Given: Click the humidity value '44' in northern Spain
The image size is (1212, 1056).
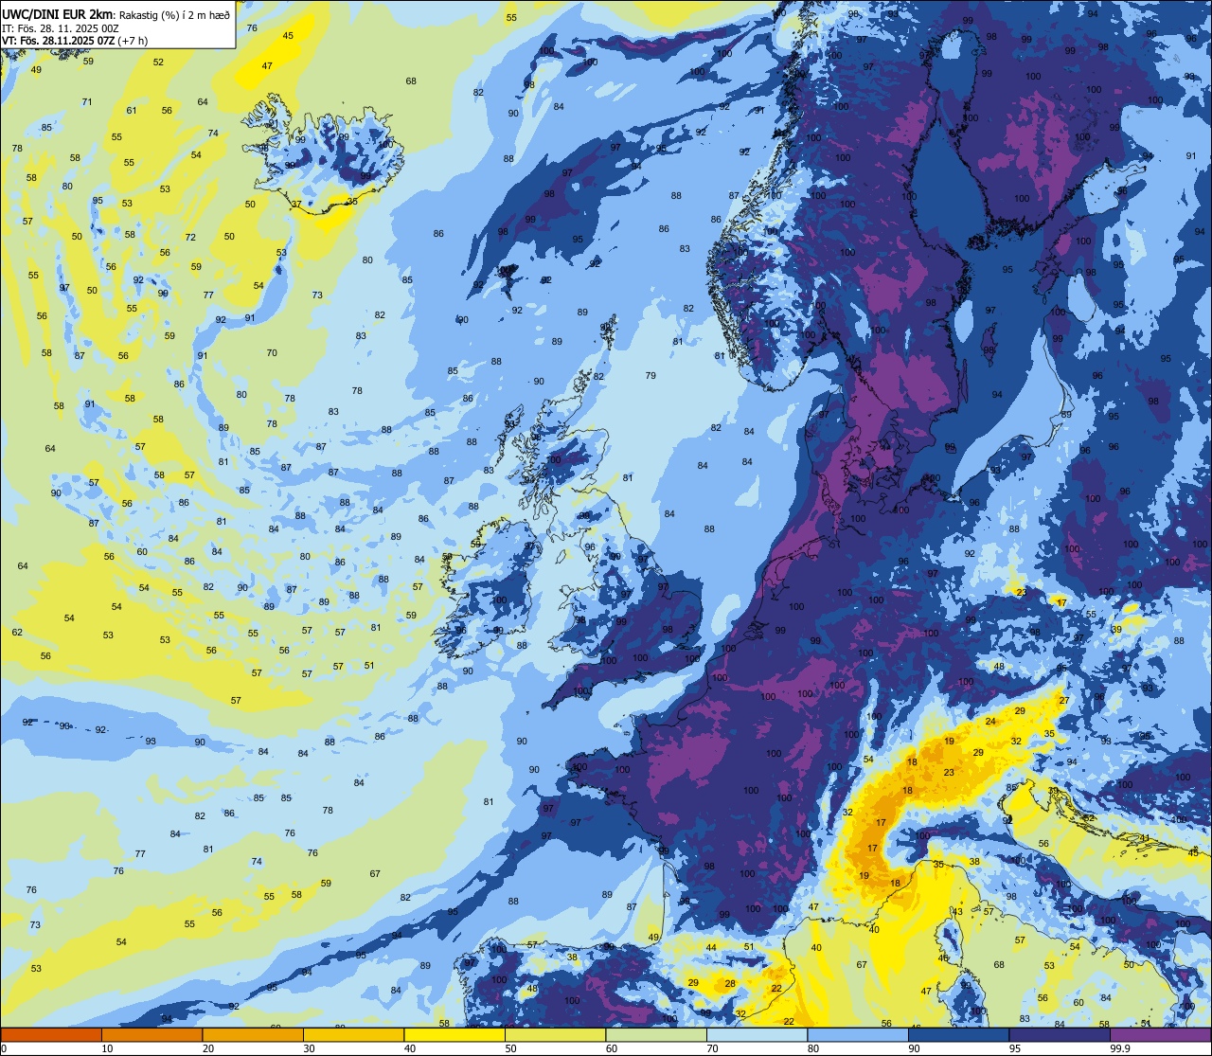Looking at the screenshot, I should [711, 947].
